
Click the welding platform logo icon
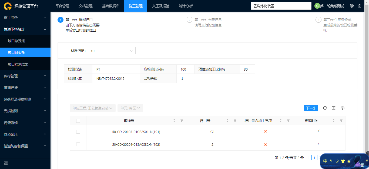tap(8, 6)
